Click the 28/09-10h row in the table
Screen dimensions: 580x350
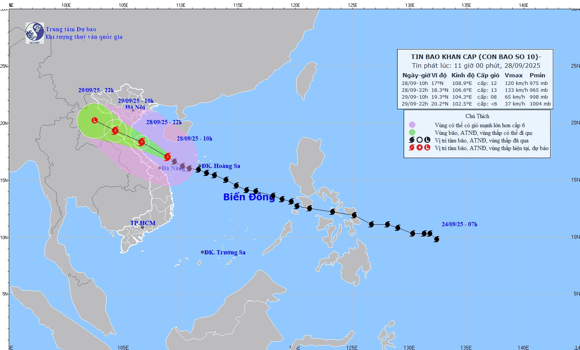475,83
